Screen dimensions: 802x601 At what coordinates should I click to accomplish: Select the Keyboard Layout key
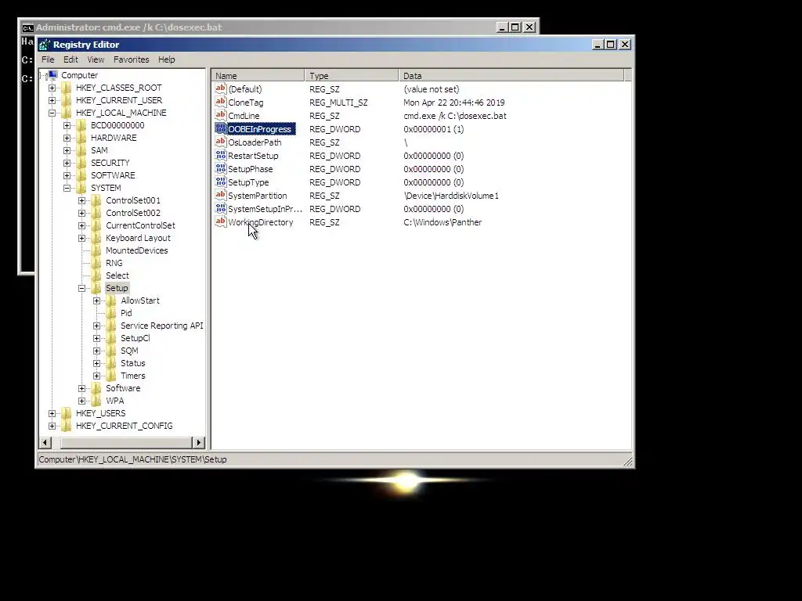coord(138,238)
